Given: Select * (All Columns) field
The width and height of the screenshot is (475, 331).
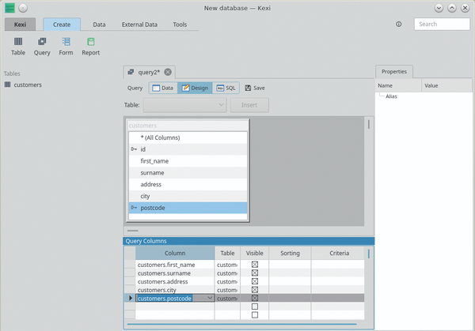Looking at the screenshot, I should (188, 137).
